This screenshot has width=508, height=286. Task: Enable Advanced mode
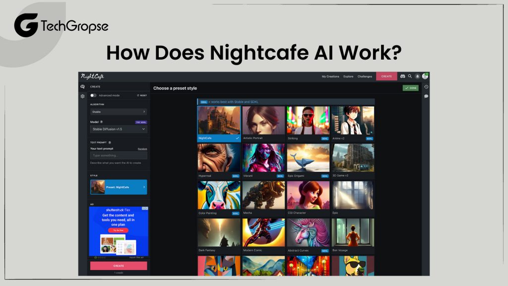[93, 95]
